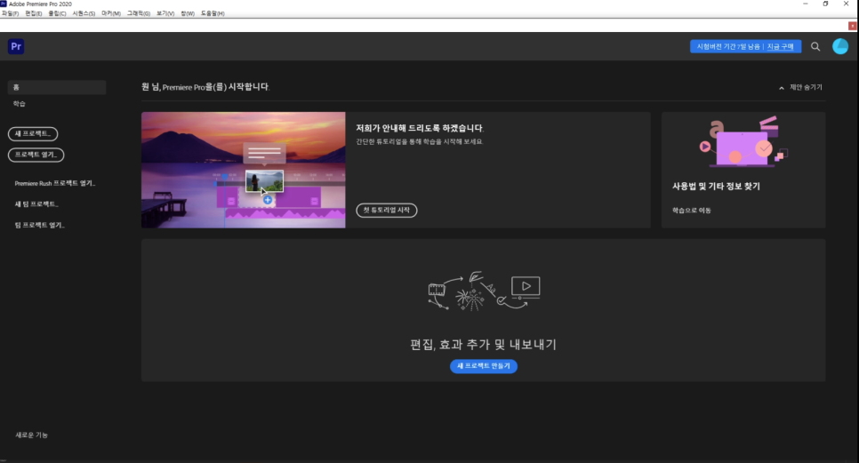This screenshot has height=463, width=859.
Task: Minimize the Premiere Pro window
Action: click(806, 4)
